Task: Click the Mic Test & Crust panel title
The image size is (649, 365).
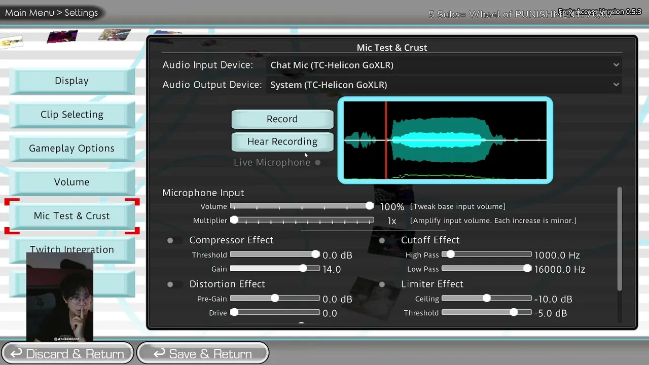Action: coord(392,48)
